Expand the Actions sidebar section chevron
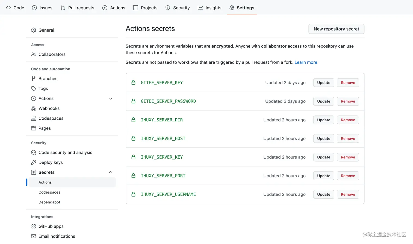The width and height of the screenshot is (413, 244). pos(111,99)
